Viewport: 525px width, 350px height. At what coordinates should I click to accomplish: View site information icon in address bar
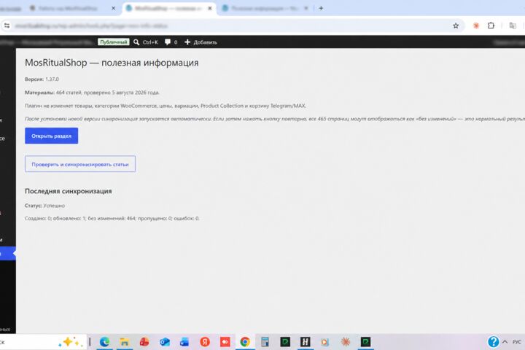pos(7,26)
